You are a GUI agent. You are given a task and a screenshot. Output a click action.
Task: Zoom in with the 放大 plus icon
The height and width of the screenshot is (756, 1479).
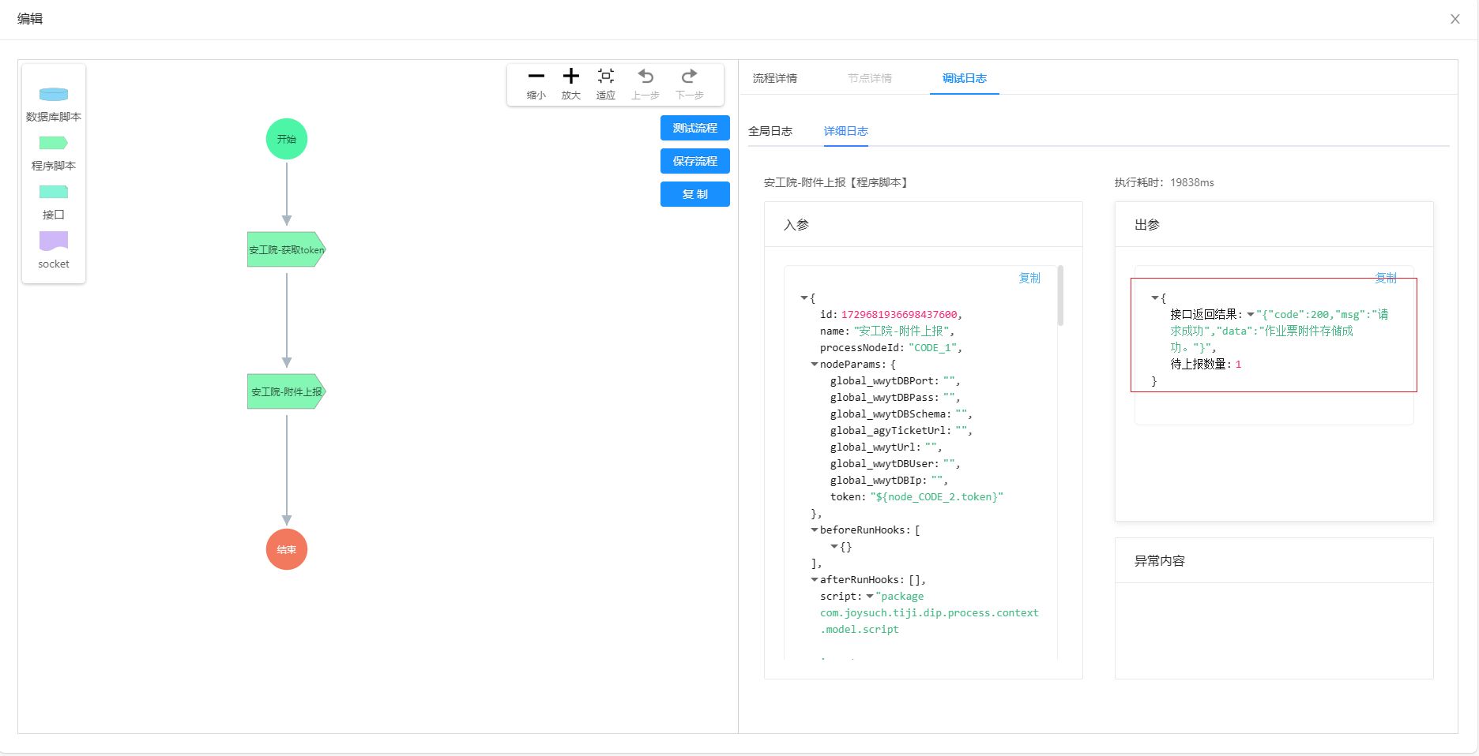571,77
